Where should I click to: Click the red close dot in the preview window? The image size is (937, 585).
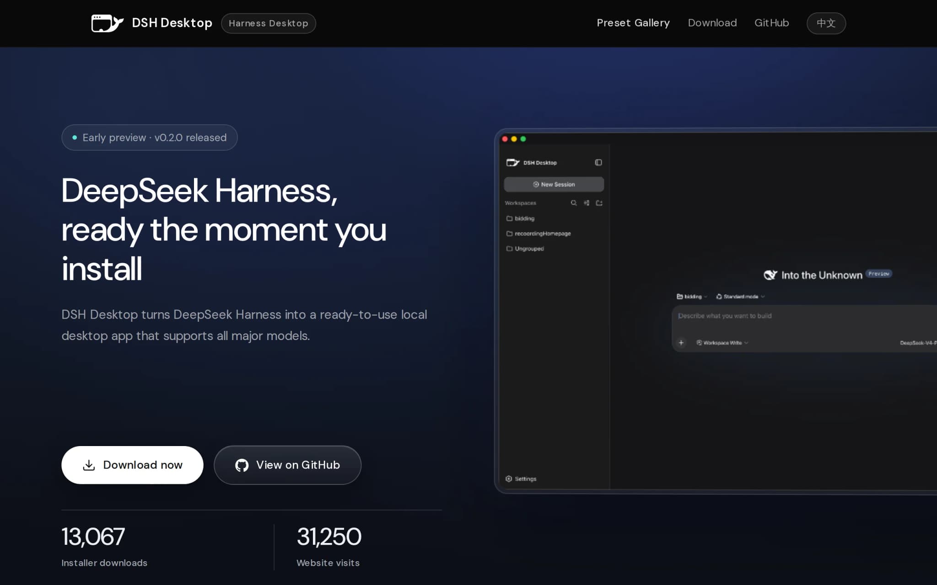[505, 139]
